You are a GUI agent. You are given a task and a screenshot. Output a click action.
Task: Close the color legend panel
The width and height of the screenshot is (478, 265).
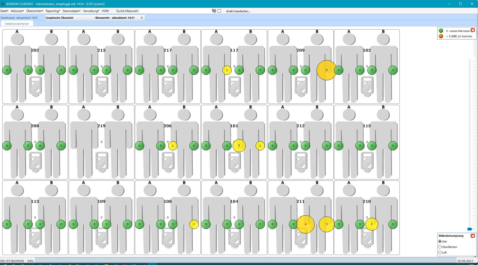[x=473, y=30]
